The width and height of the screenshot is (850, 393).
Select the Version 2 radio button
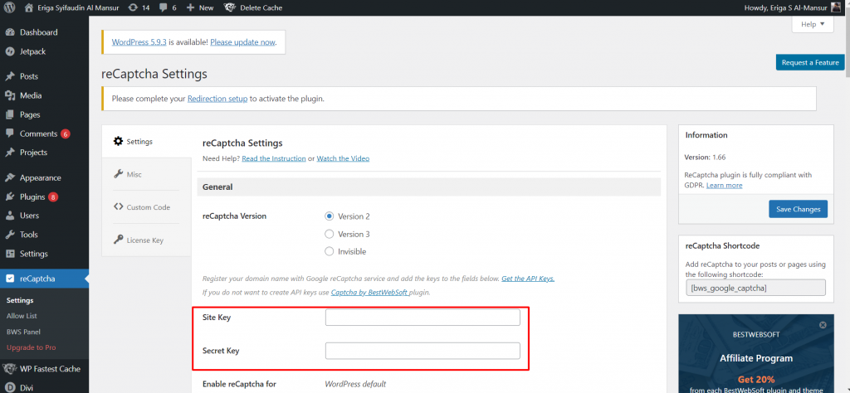pos(329,216)
